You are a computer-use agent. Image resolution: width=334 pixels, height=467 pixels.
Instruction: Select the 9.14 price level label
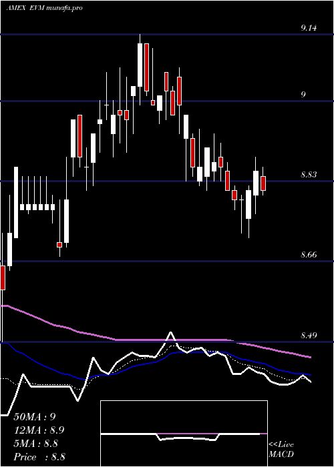coord(309,28)
